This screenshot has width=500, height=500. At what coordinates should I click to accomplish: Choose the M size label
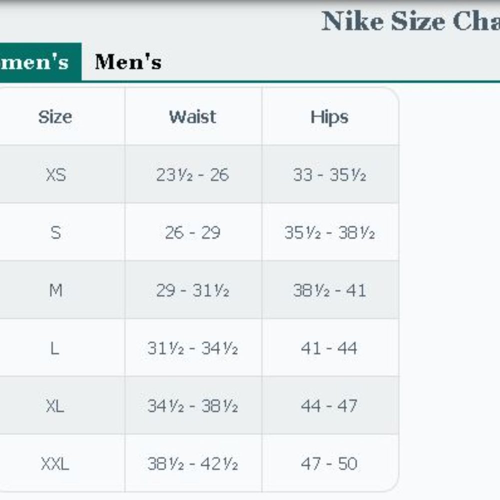[x=56, y=289]
